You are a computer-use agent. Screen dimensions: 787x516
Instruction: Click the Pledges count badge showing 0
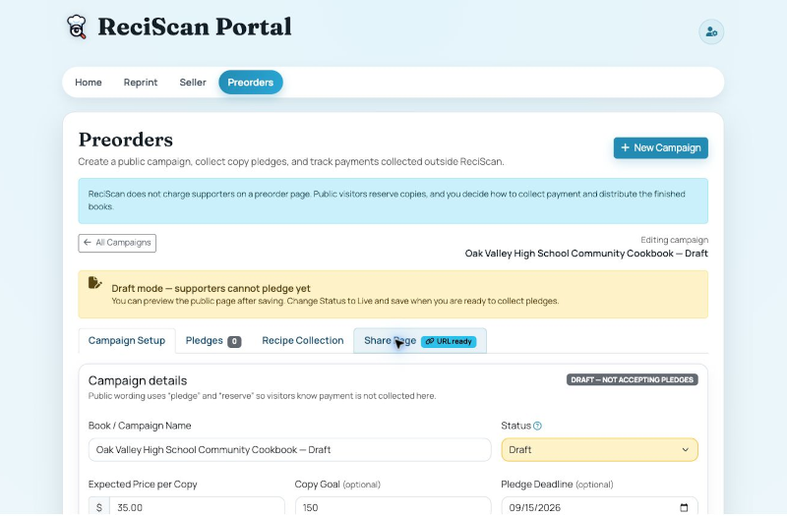(234, 341)
